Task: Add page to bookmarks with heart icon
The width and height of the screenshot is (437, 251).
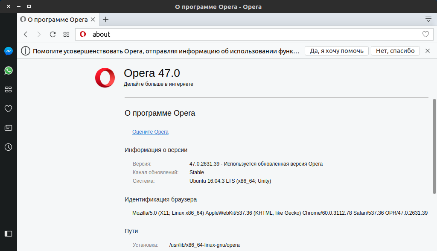Action: click(x=425, y=34)
